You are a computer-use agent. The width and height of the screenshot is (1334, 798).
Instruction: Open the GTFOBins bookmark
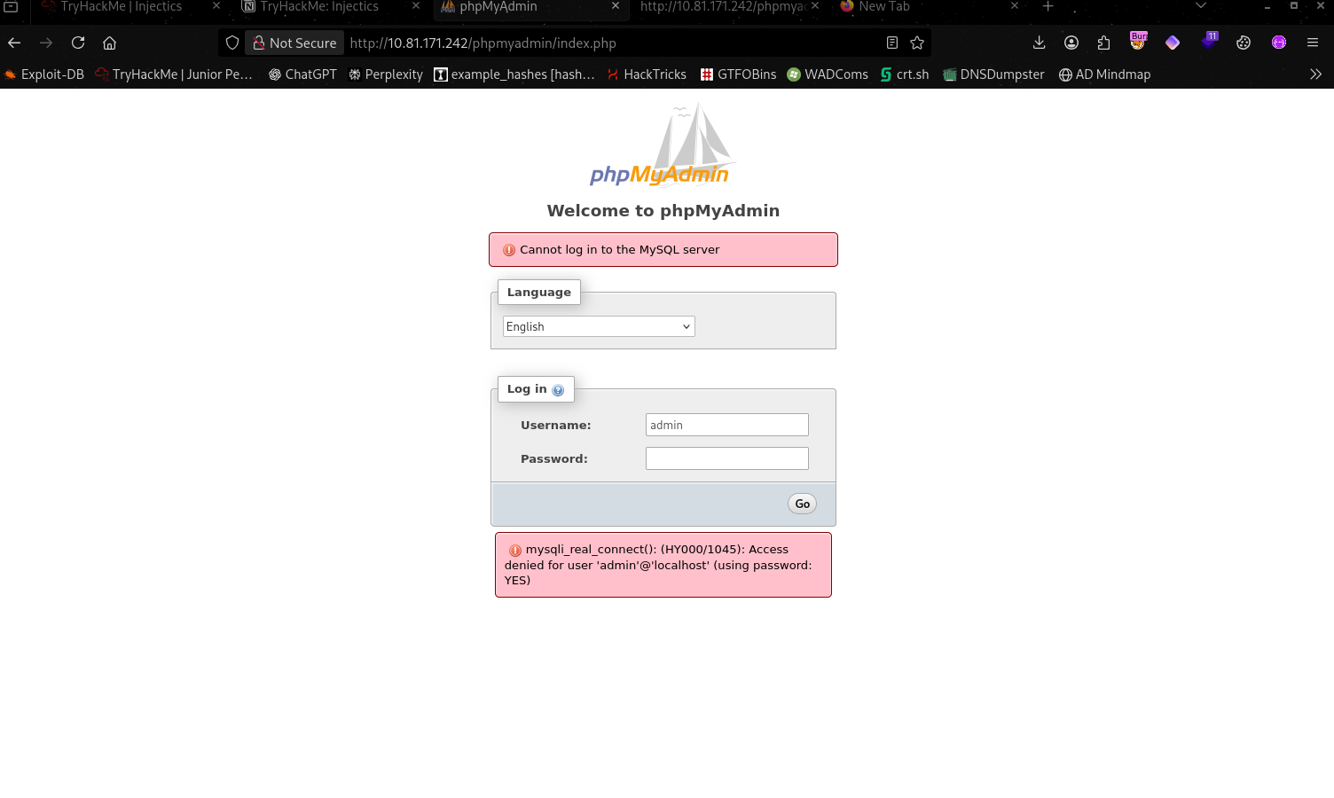click(738, 74)
